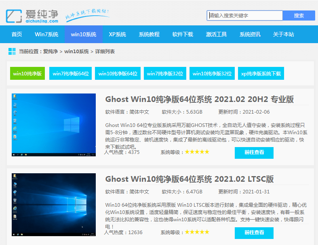Open 激活工具 in the navigation bar
The width and height of the screenshot is (318, 245).
(216, 34)
